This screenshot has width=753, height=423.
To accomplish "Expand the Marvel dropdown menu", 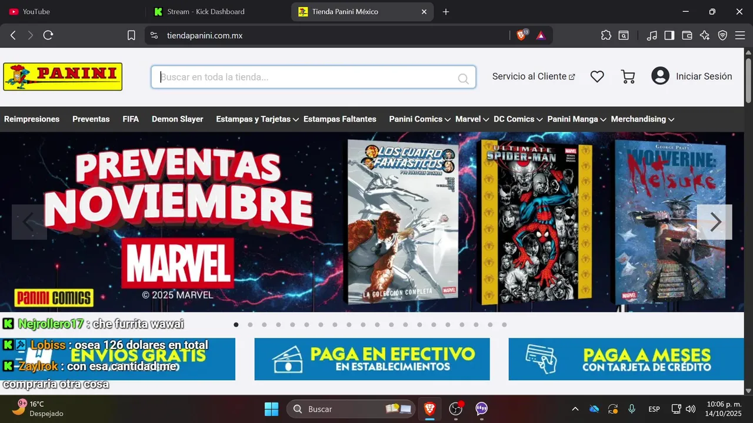I will (472, 119).
